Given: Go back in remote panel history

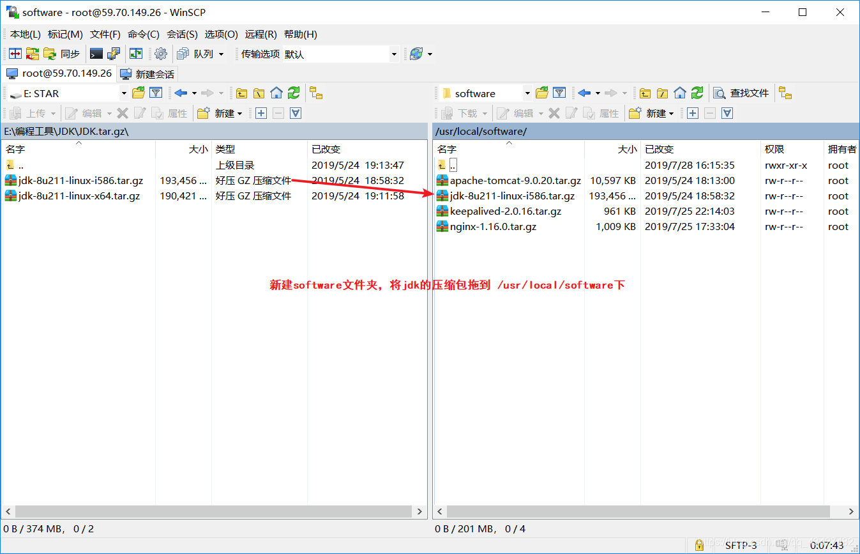Looking at the screenshot, I should [584, 93].
